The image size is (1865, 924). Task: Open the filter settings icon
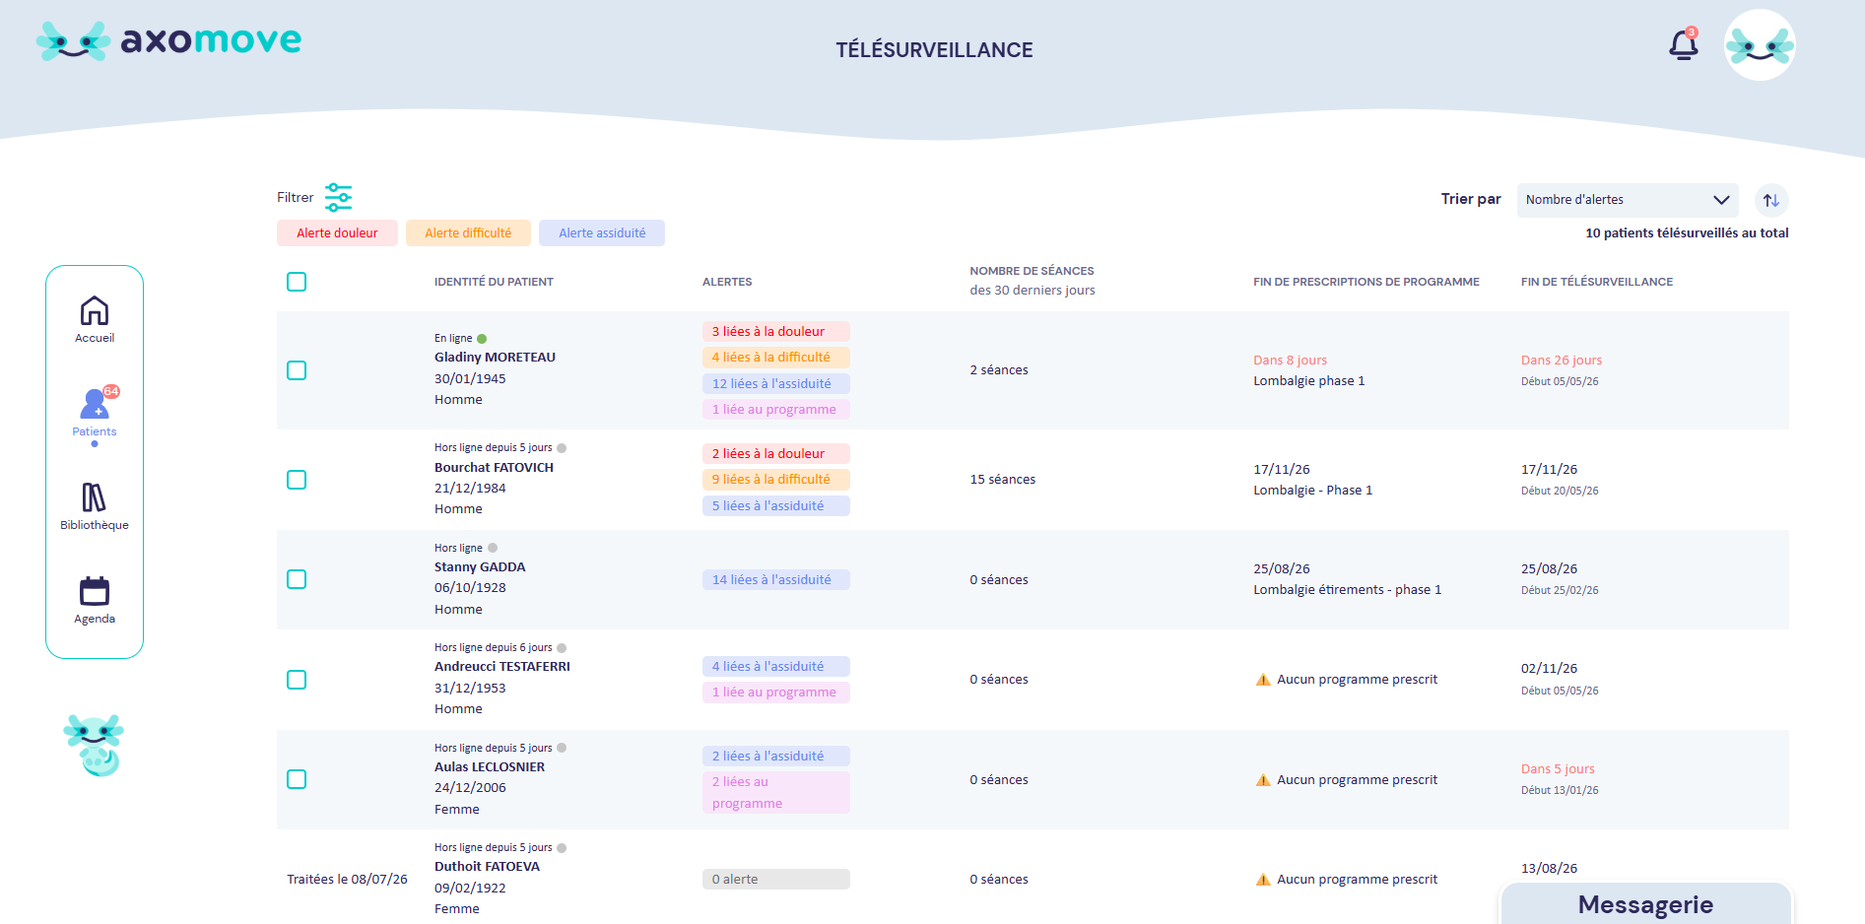[338, 197]
